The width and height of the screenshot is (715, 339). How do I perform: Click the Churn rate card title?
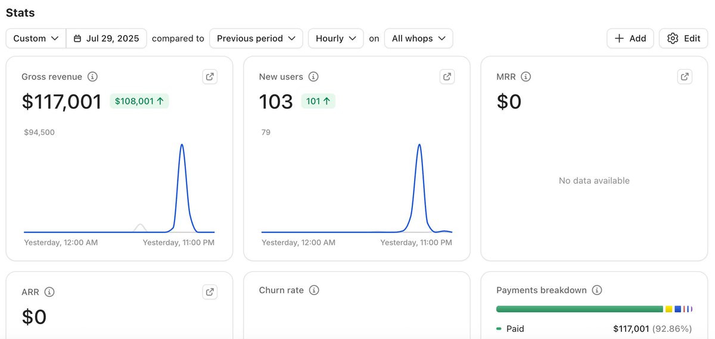tap(281, 290)
